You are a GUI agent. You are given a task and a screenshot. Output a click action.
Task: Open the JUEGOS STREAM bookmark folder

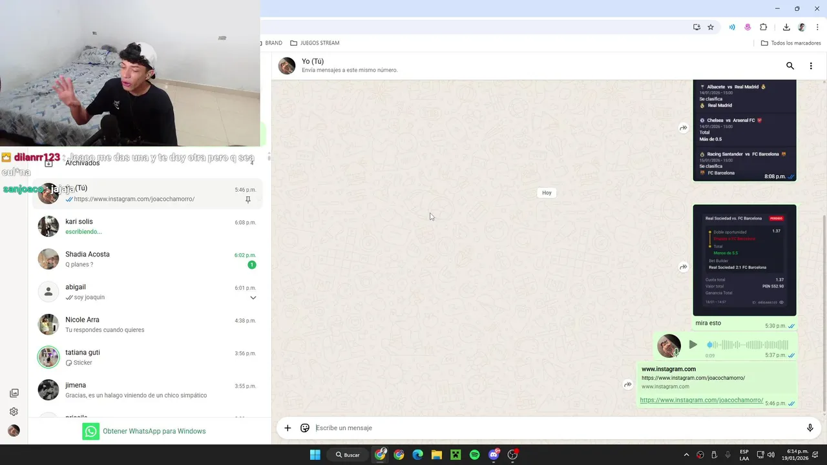click(315, 43)
